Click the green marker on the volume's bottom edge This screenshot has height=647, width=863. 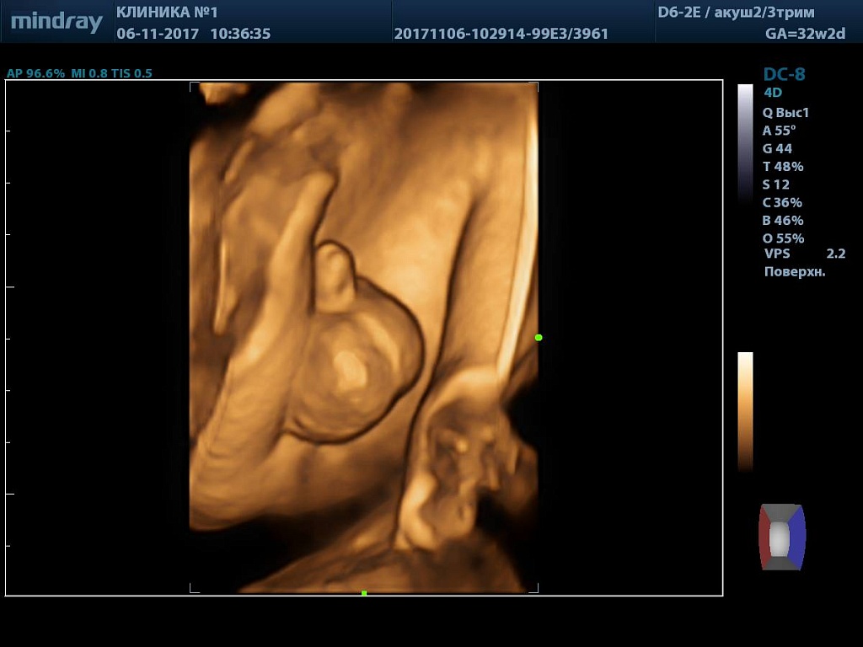click(364, 593)
